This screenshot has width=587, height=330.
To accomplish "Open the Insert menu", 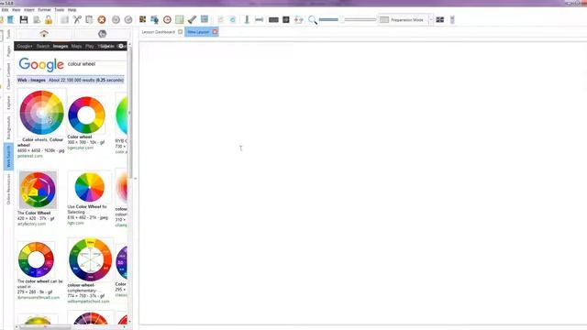I will 29,10.
